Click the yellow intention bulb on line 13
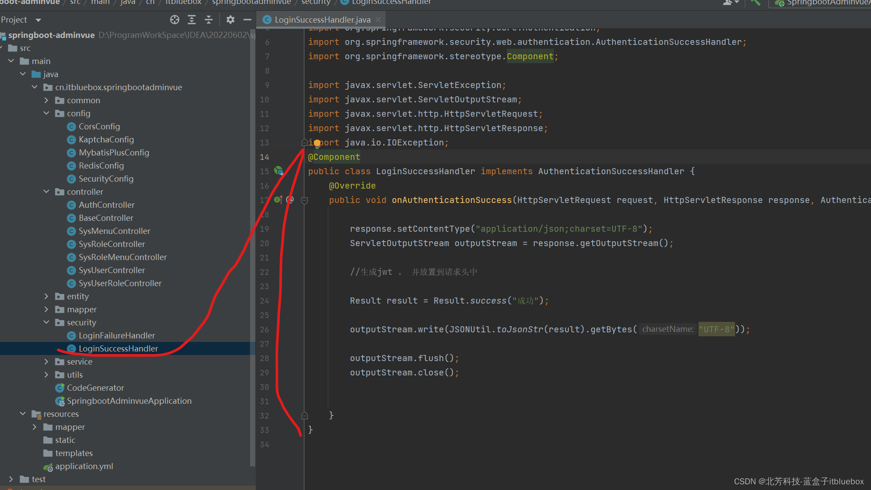The width and height of the screenshot is (871, 490). click(x=317, y=143)
